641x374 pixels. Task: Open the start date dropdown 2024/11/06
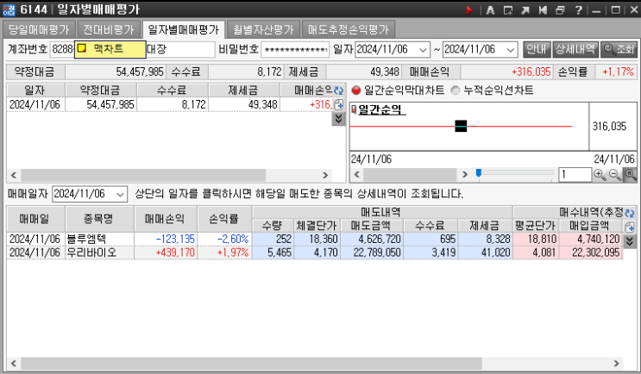423,50
